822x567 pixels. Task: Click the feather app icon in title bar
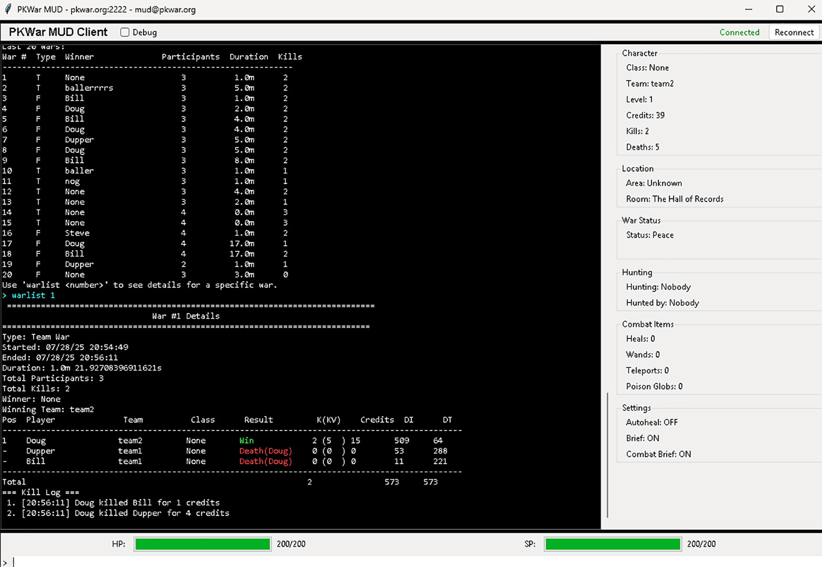point(8,9)
